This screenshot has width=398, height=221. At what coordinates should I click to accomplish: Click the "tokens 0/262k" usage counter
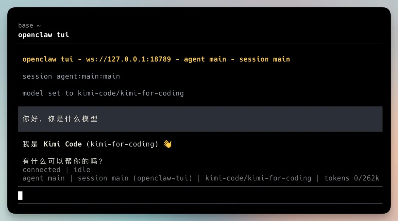click(x=352, y=178)
